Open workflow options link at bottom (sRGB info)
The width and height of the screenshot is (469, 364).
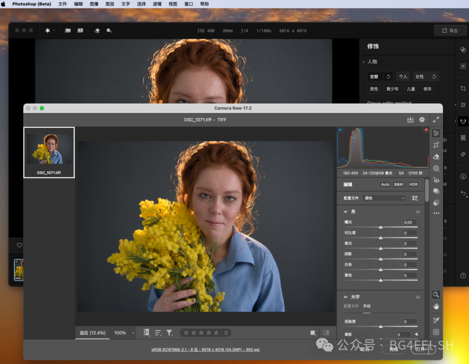tap(205, 349)
